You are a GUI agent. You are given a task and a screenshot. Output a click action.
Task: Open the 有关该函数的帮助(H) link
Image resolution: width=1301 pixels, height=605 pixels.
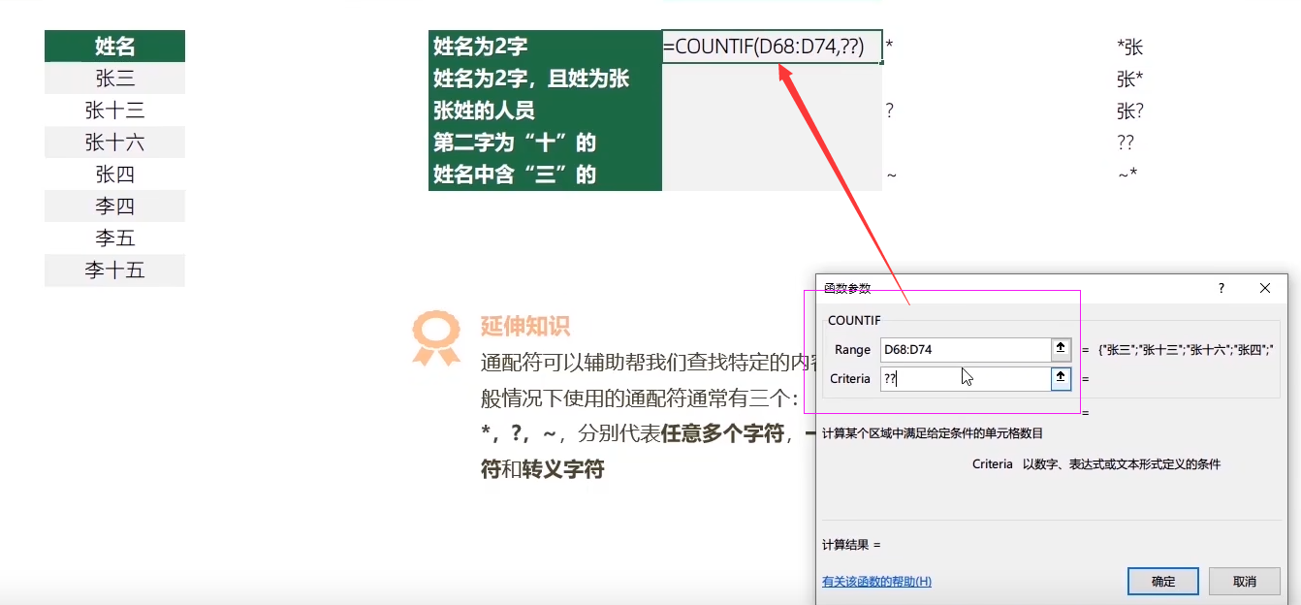coord(876,582)
